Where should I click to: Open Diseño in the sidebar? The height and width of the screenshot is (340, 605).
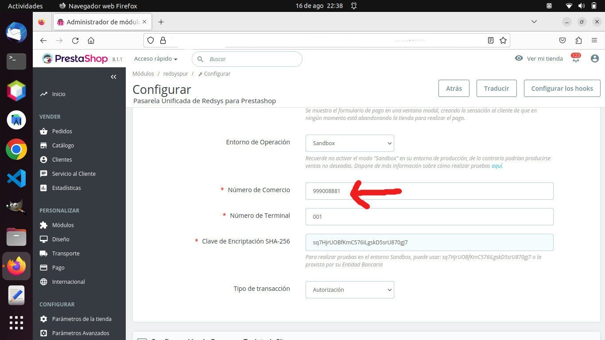point(61,239)
